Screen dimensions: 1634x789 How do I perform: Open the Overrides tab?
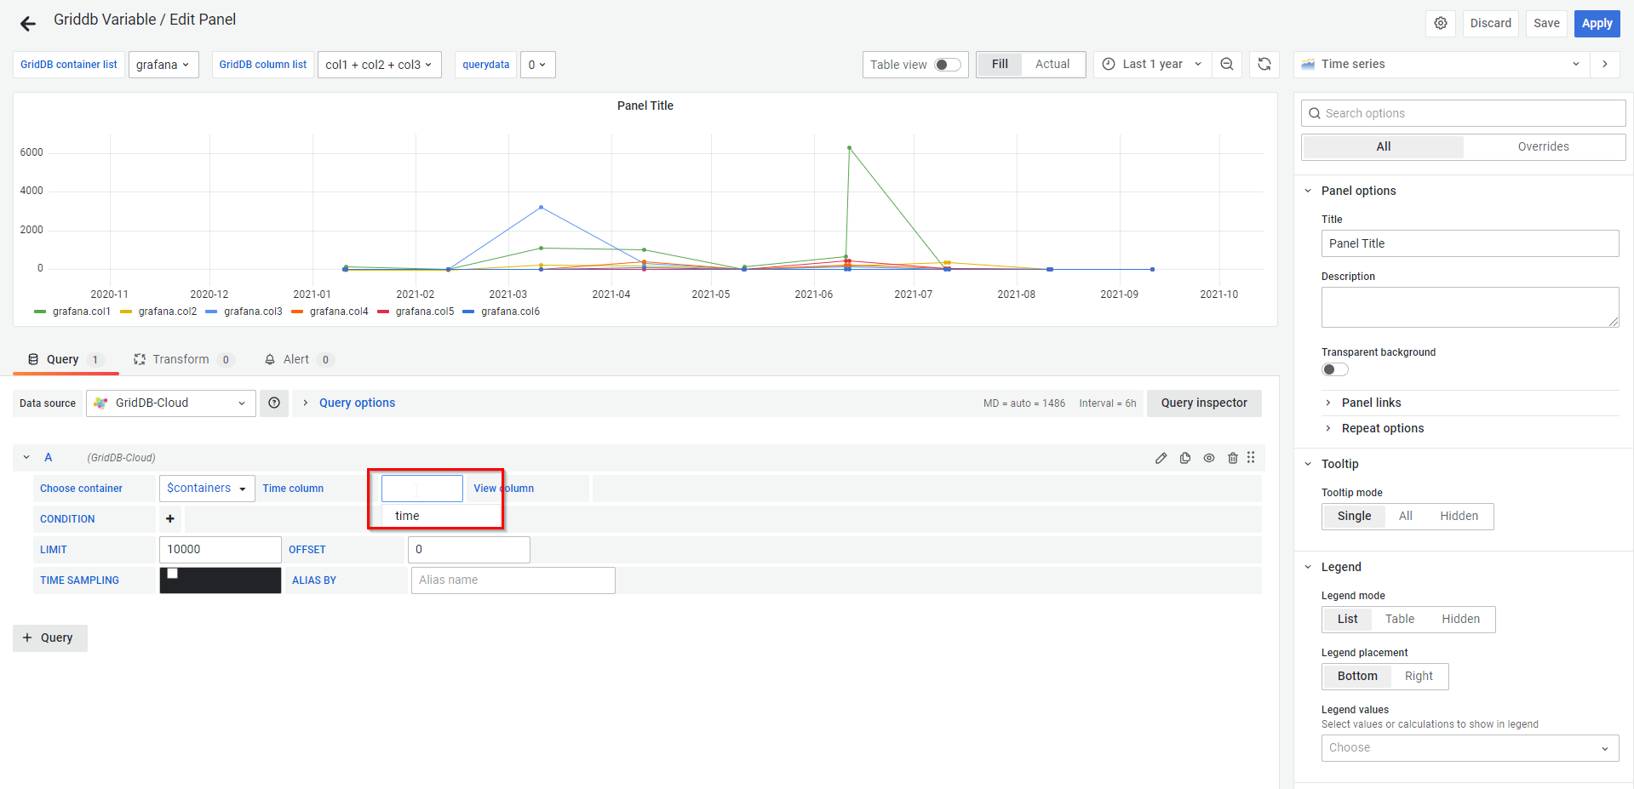click(1543, 147)
